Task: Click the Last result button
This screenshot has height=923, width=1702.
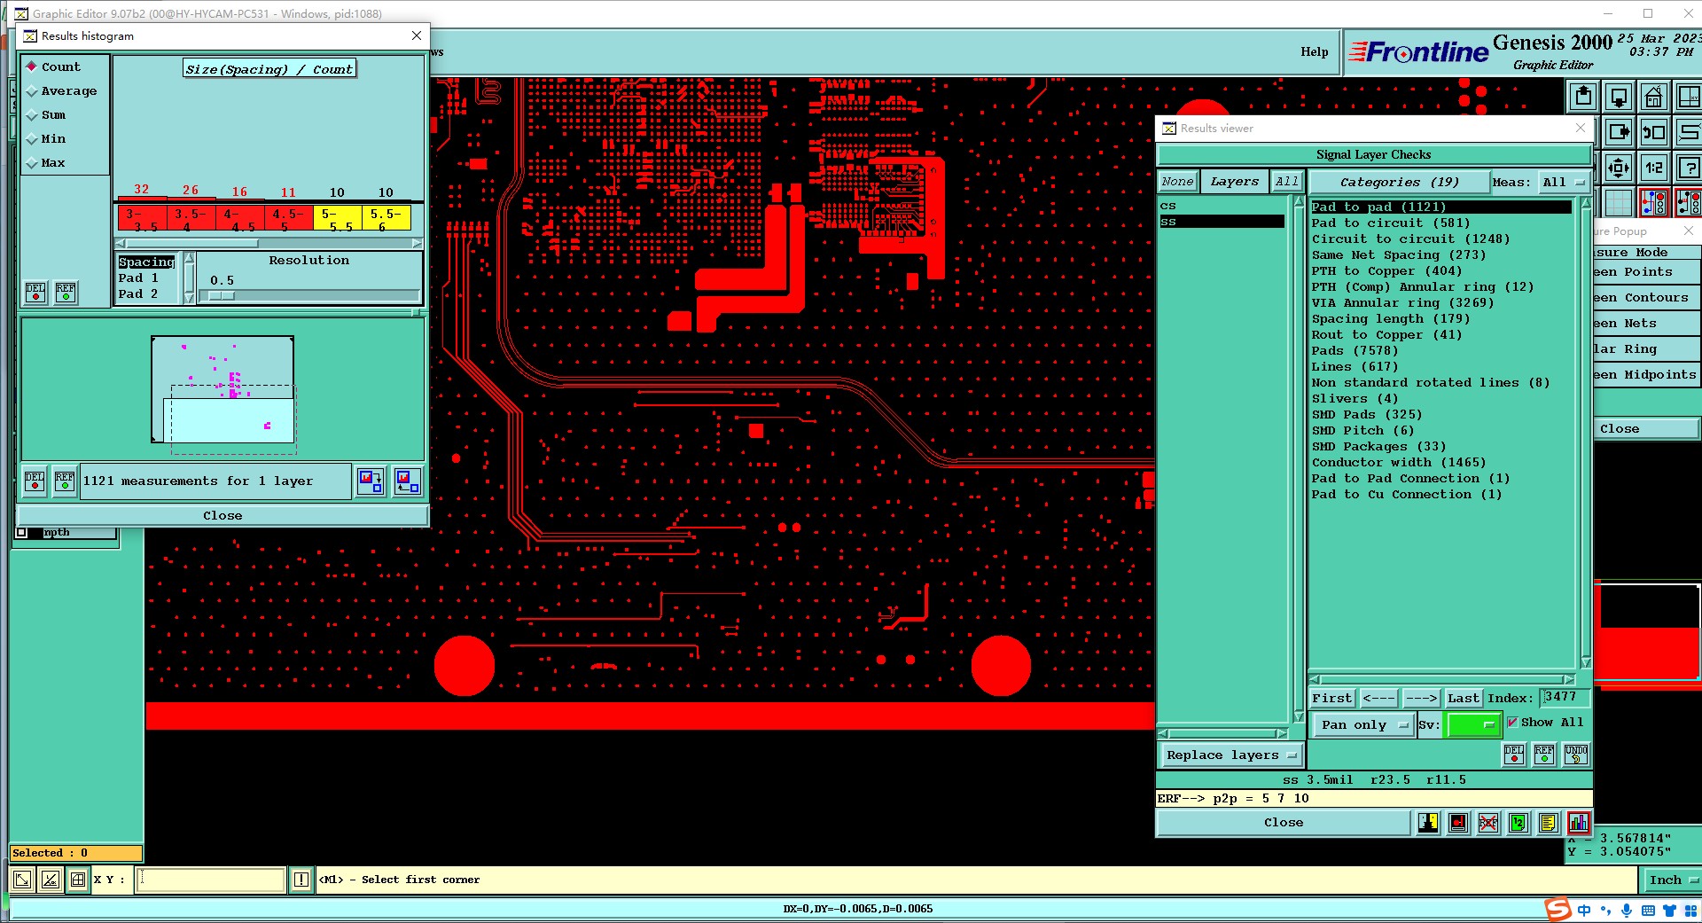Action: (1464, 699)
